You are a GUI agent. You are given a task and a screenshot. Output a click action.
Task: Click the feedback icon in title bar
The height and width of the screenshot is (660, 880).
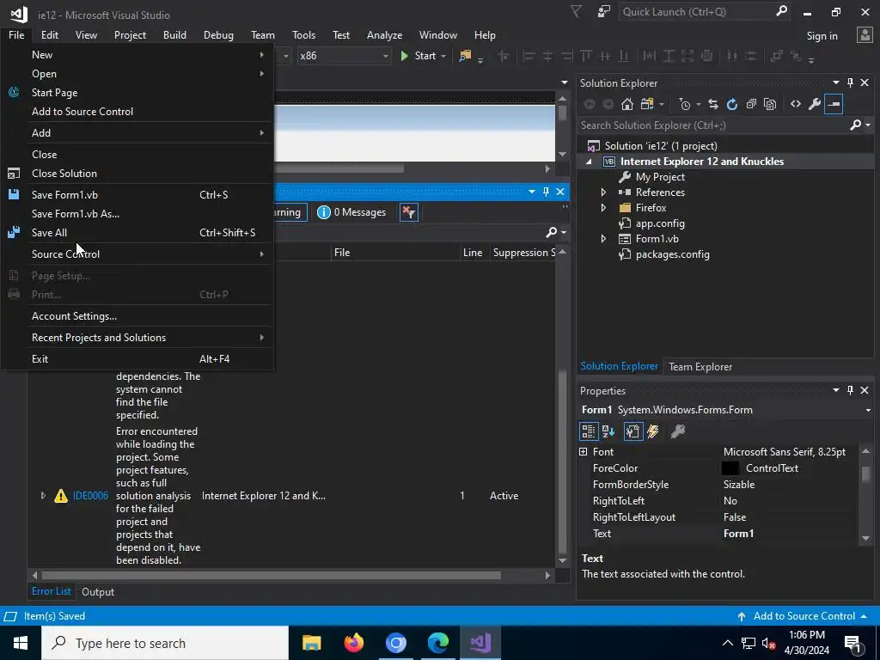point(604,12)
